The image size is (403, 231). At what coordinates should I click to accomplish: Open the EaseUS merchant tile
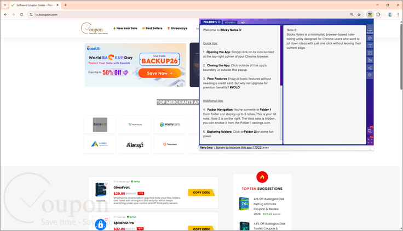[x=100, y=125]
